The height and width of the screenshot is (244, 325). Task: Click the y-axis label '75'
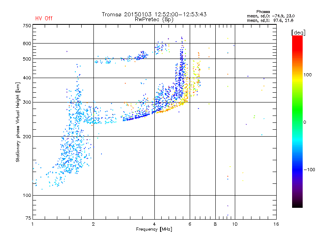click(28, 218)
